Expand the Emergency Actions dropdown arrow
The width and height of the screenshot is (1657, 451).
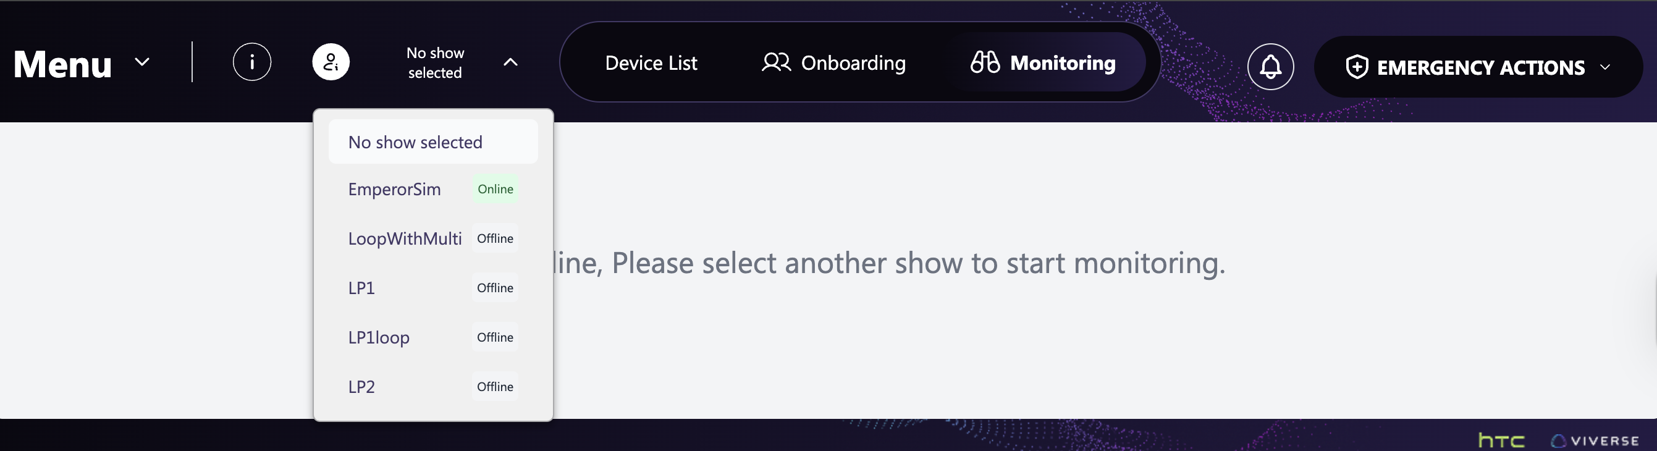1605,67
